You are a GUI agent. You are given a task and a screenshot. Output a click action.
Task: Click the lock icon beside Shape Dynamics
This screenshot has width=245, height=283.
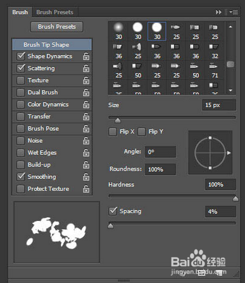click(x=86, y=56)
